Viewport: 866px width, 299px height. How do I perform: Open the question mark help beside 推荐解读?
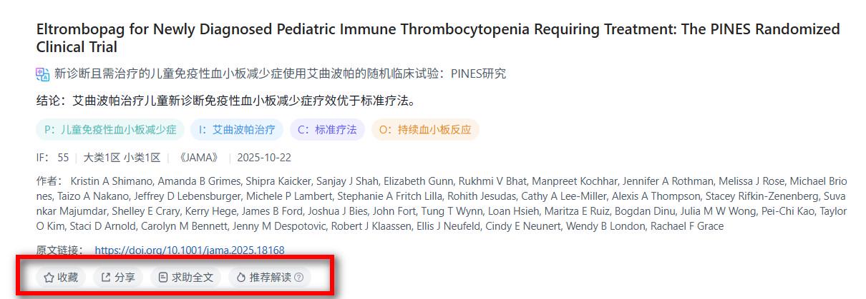pyautogui.click(x=298, y=278)
